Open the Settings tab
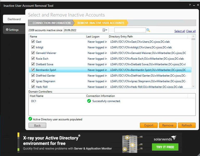The width and height of the screenshot is (200, 156). 14,30
